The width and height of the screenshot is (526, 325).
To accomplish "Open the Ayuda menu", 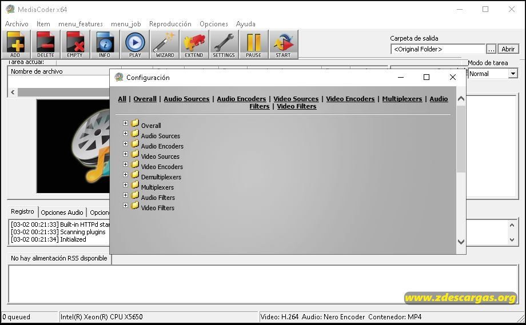I will [245, 24].
